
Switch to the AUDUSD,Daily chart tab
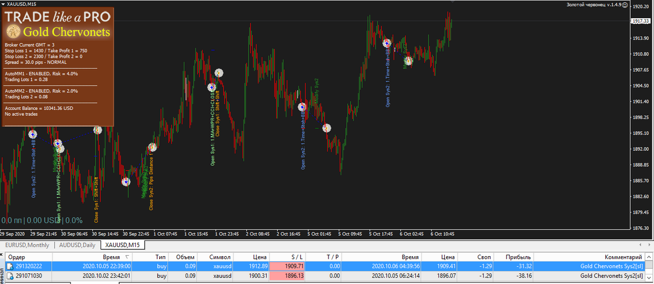click(x=77, y=245)
